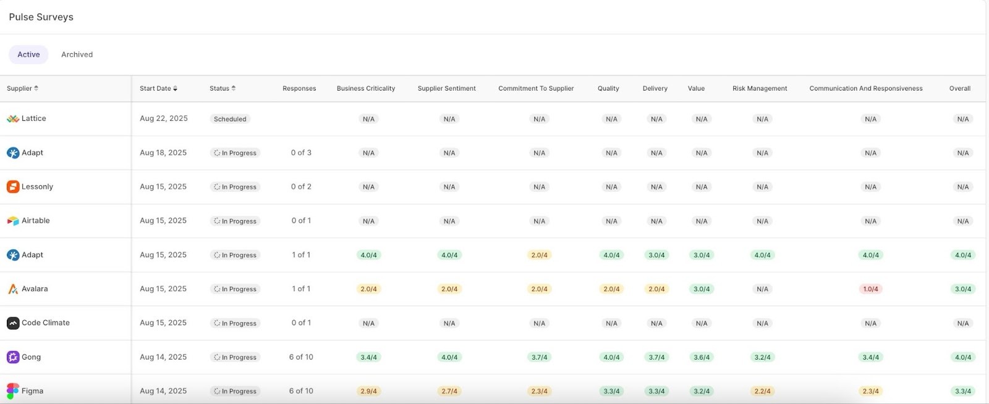
Task: Select the Active tab
Action: pyautogui.click(x=28, y=54)
